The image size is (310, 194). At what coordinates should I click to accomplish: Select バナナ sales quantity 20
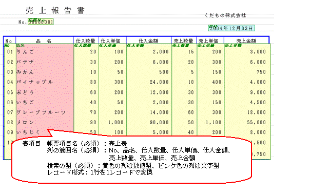click(x=191, y=62)
